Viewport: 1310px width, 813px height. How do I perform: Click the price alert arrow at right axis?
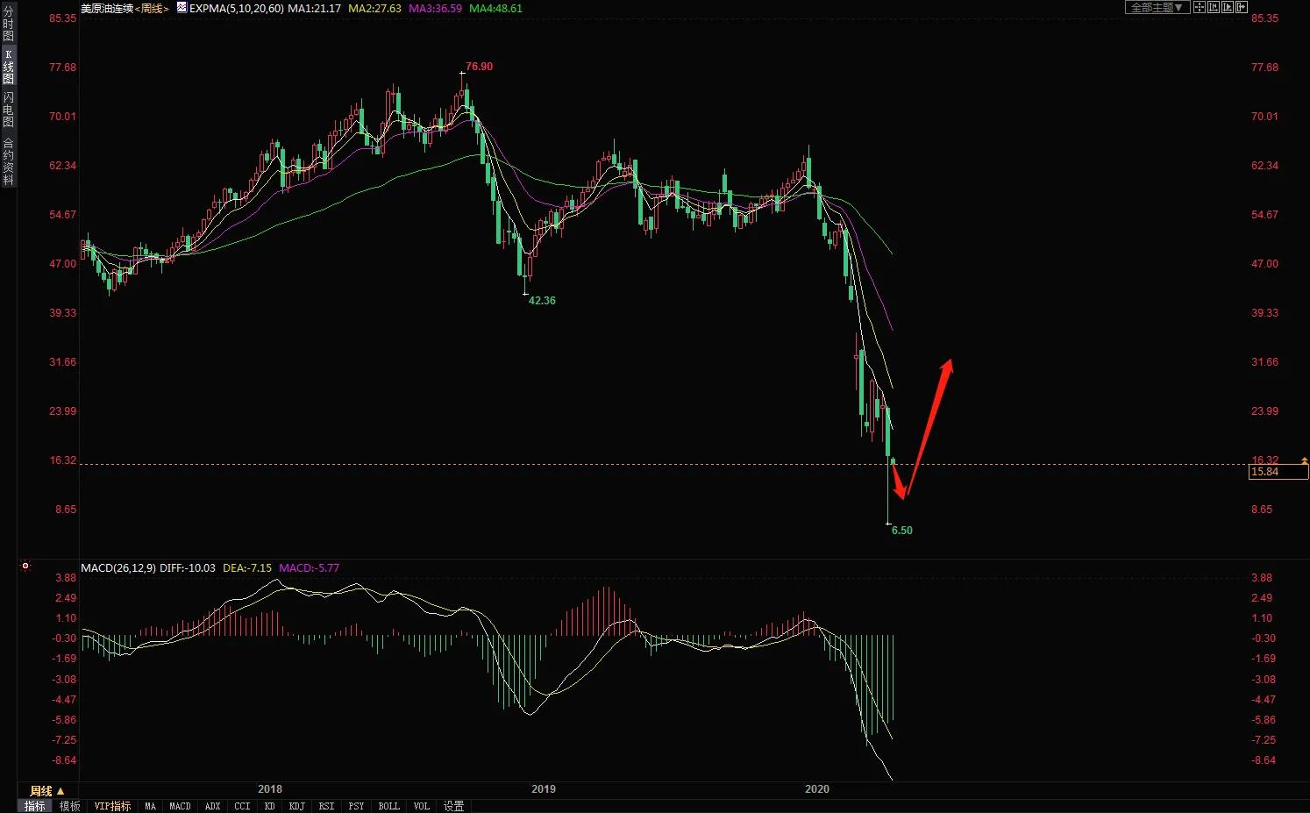point(1305,460)
